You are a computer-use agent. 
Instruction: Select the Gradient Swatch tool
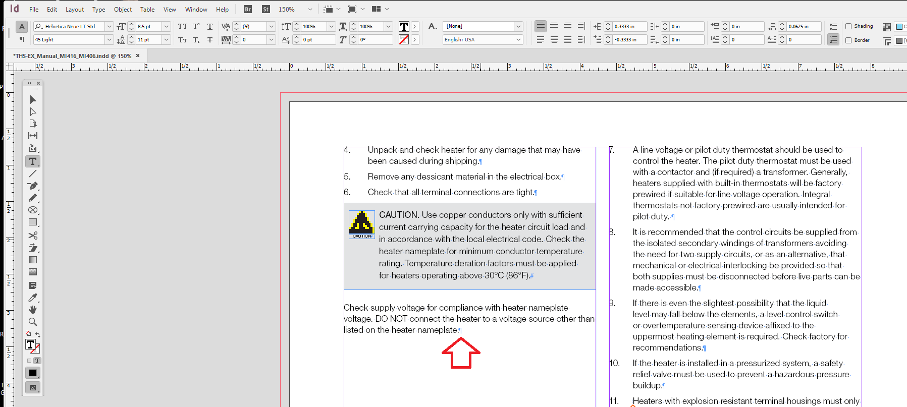click(x=33, y=260)
